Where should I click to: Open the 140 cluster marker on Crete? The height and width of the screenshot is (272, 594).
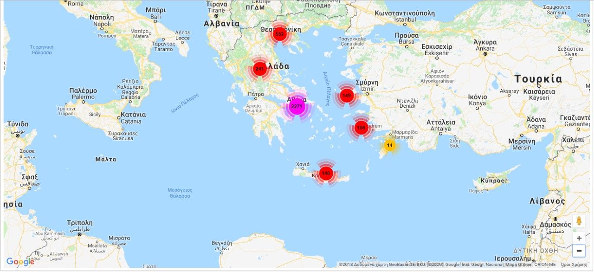point(326,173)
